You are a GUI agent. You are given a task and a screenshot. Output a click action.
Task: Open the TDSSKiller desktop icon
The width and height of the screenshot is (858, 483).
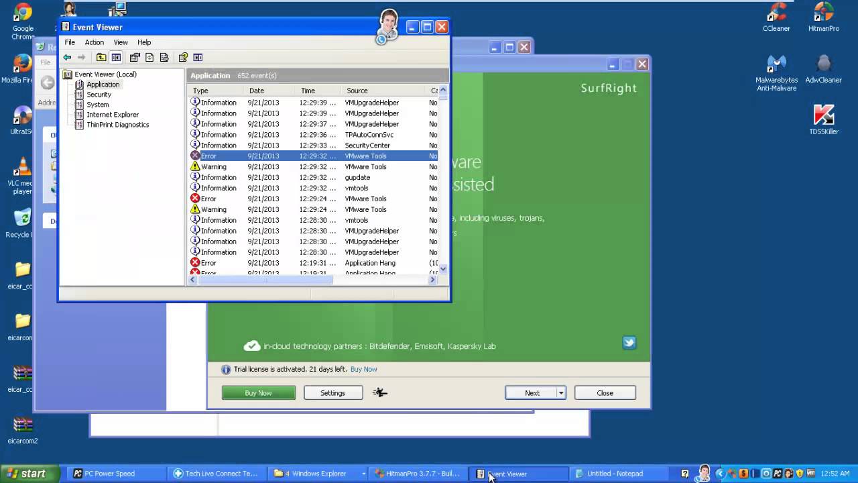coord(823,120)
